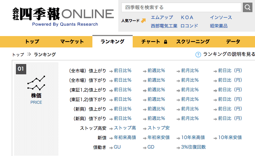Click the popular word エムアップ

[x=162, y=17]
